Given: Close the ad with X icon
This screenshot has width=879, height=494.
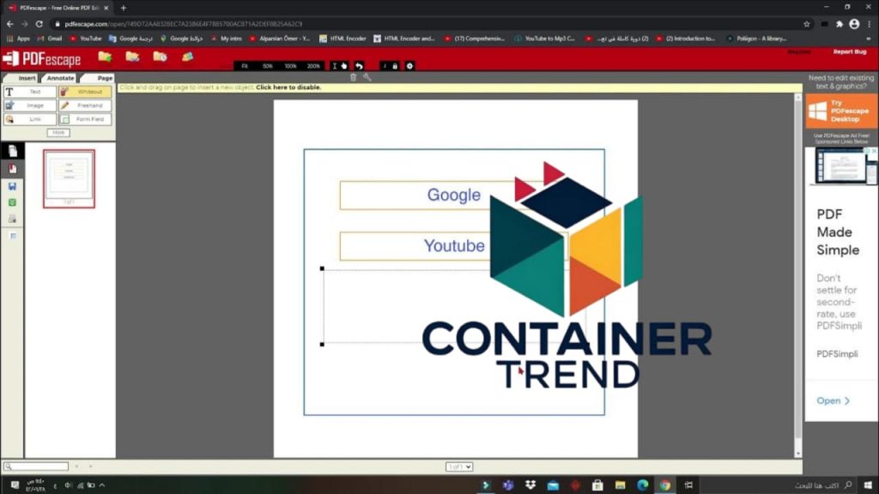Looking at the screenshot, I should coord(873,151).
